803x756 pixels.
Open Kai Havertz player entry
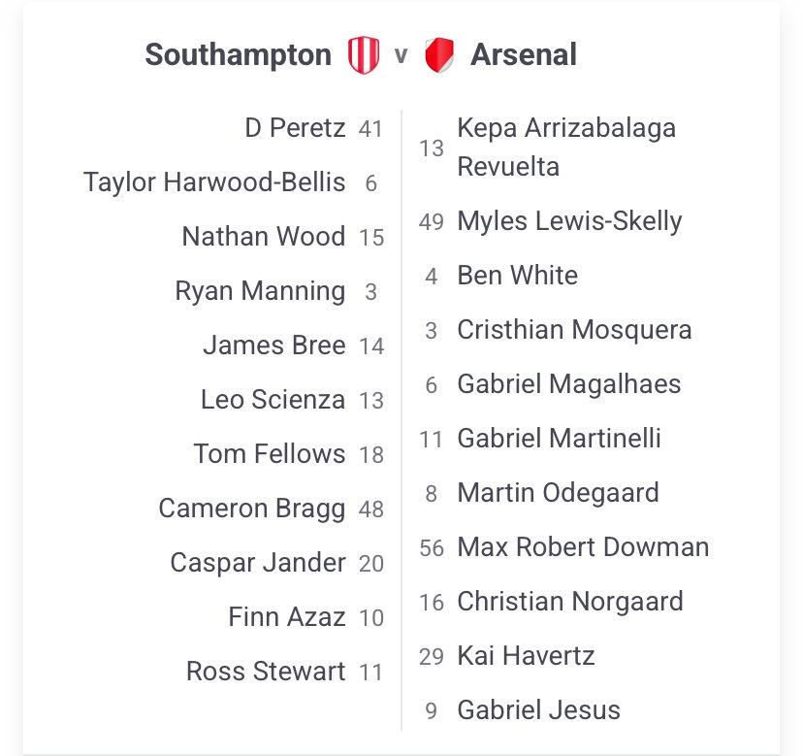pos(526,656)
